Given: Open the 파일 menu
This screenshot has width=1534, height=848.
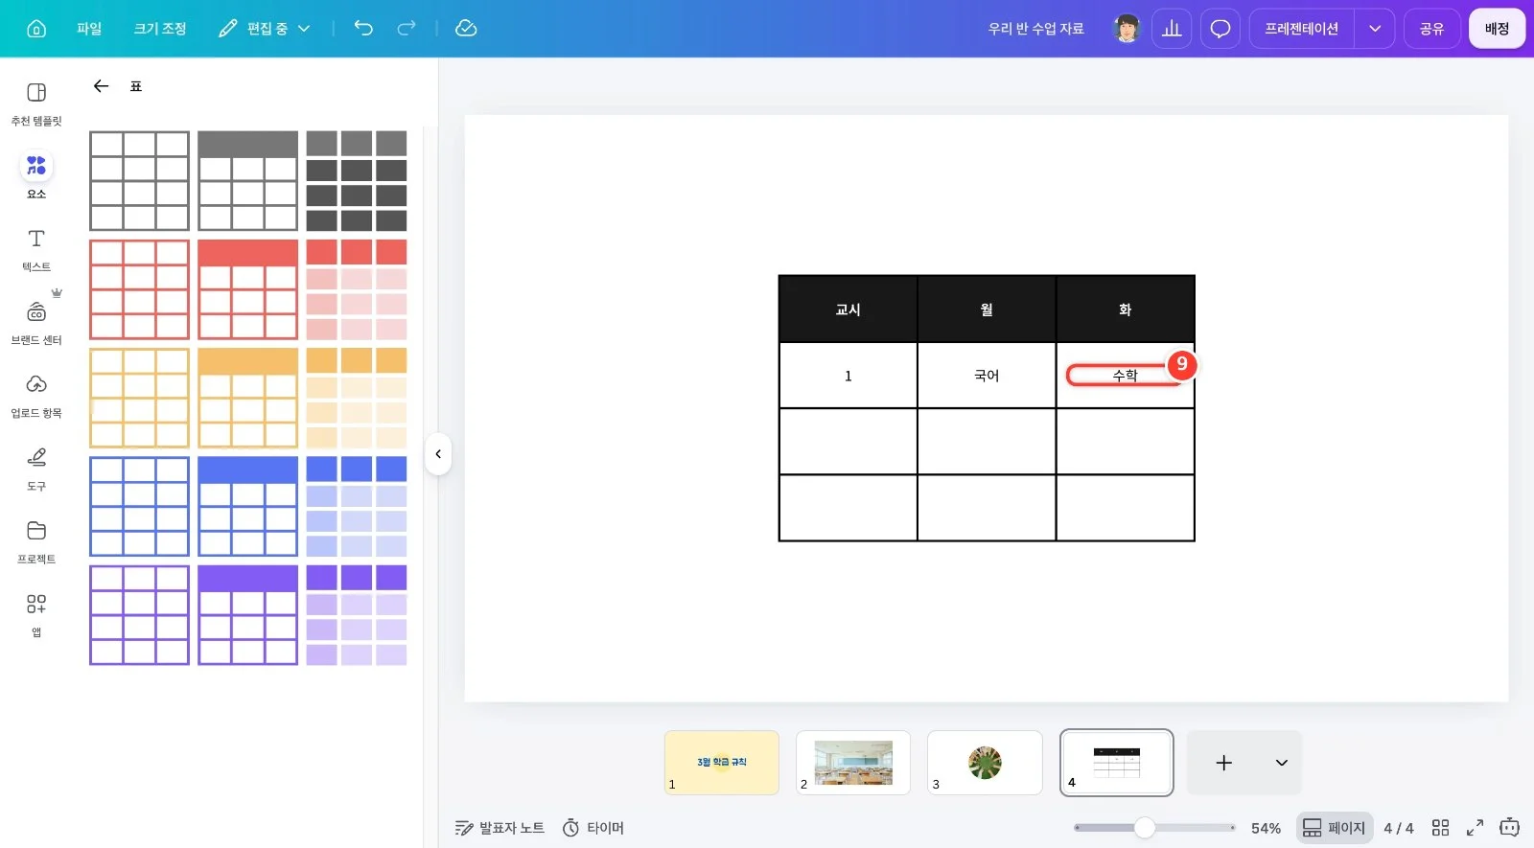Looking at the screenshot, I should point(89,29).
